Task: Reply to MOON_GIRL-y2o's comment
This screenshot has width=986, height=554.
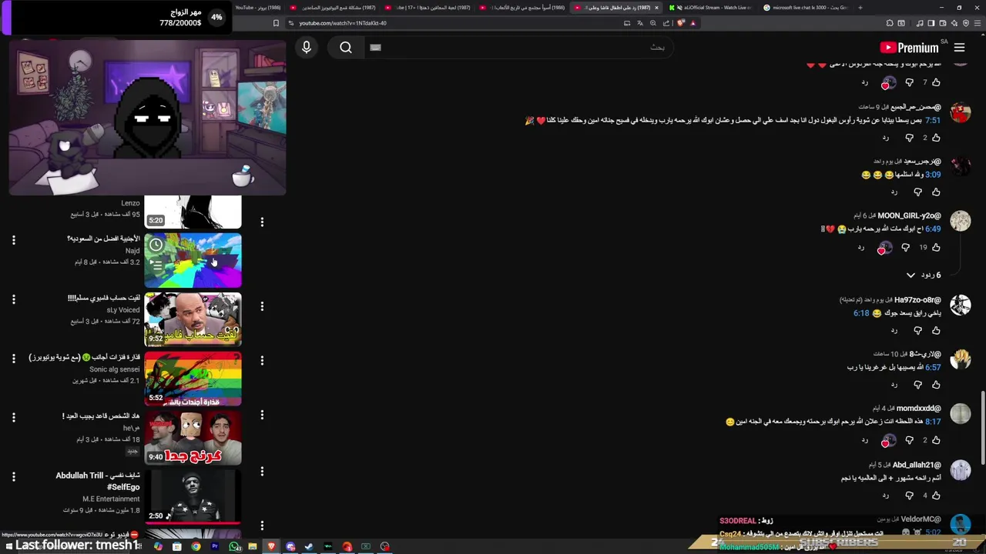Action: [x=860, y=248]
